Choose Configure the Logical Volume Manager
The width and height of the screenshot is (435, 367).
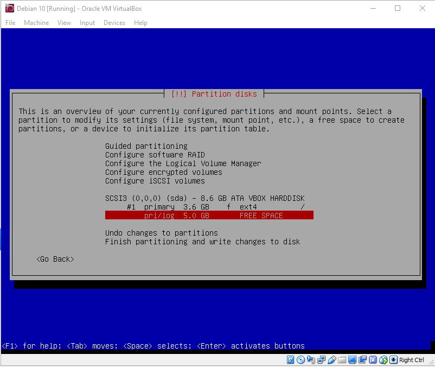tap(183, 163)
